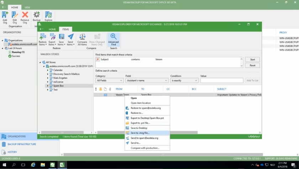Viewport: 299px width, 169px height.
Task: Select Restore to spam@esdeka.org
Action: [147, 108]
